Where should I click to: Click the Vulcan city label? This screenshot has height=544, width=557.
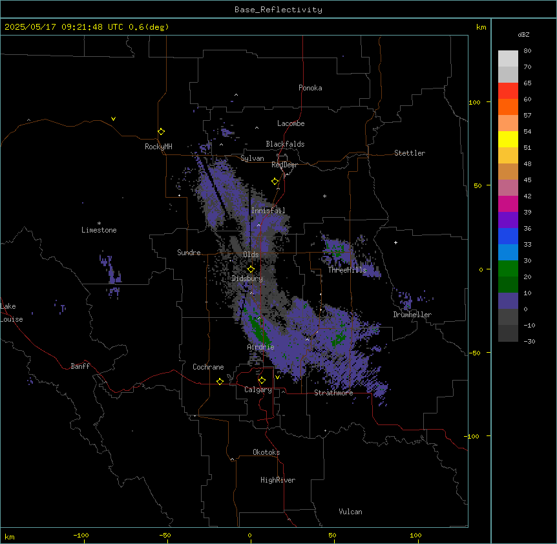coord(351,512)
